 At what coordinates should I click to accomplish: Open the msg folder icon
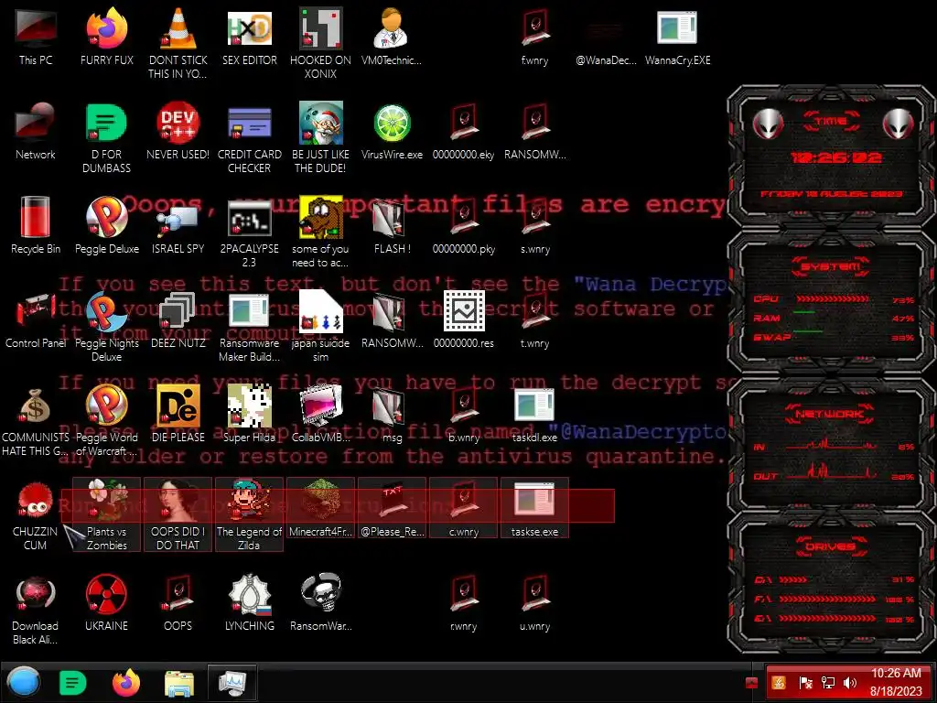click(392, 415)
